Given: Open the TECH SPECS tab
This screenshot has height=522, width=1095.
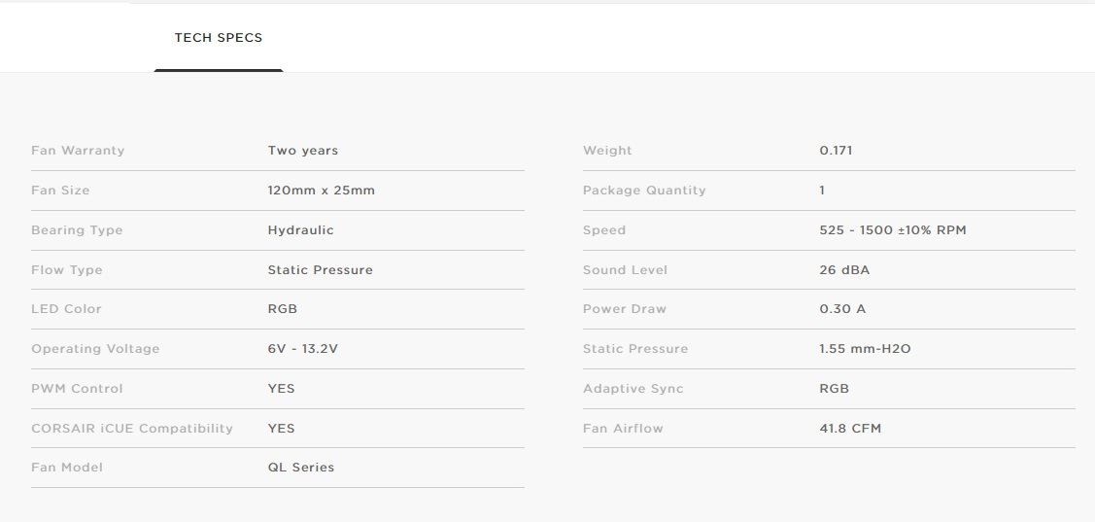Looking at the screenshot, I should (218, 38).
